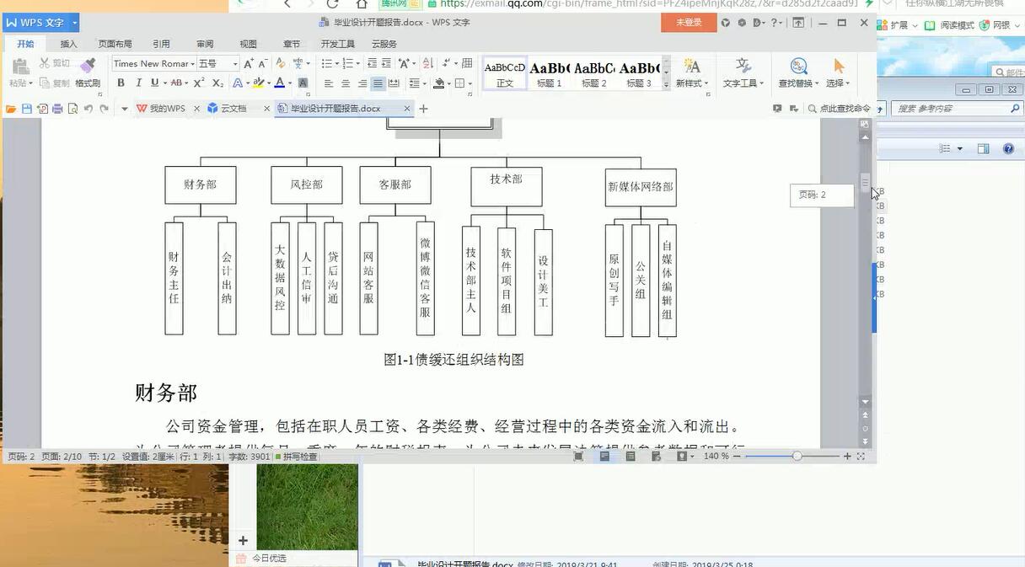Switch to the 页面布局 ribbon tab
This screenshot has width=1025, height=567.
pos(115,44)
